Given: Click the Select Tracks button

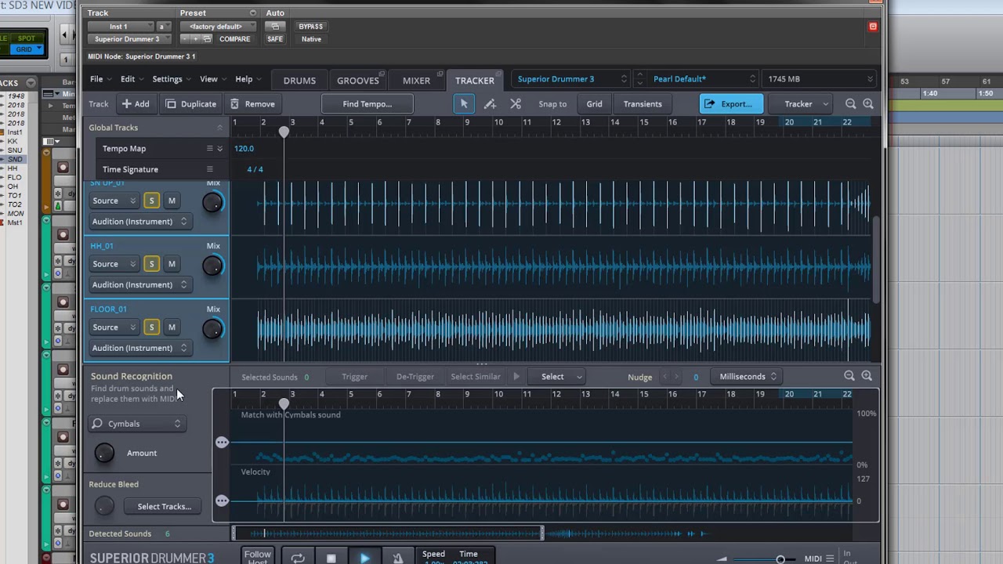Looking at the screenshot, I should (x=165, y=506).
